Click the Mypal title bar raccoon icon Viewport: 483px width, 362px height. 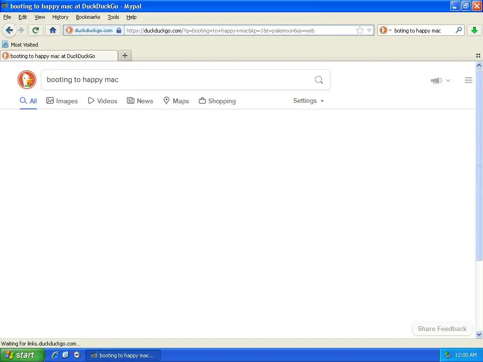point(4,6)
